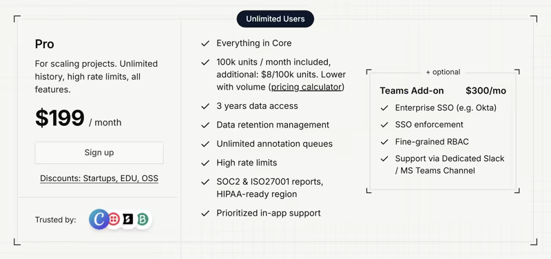Click '3 years data access' text
This screenshot has height=259, width=551.
[257, 106]
